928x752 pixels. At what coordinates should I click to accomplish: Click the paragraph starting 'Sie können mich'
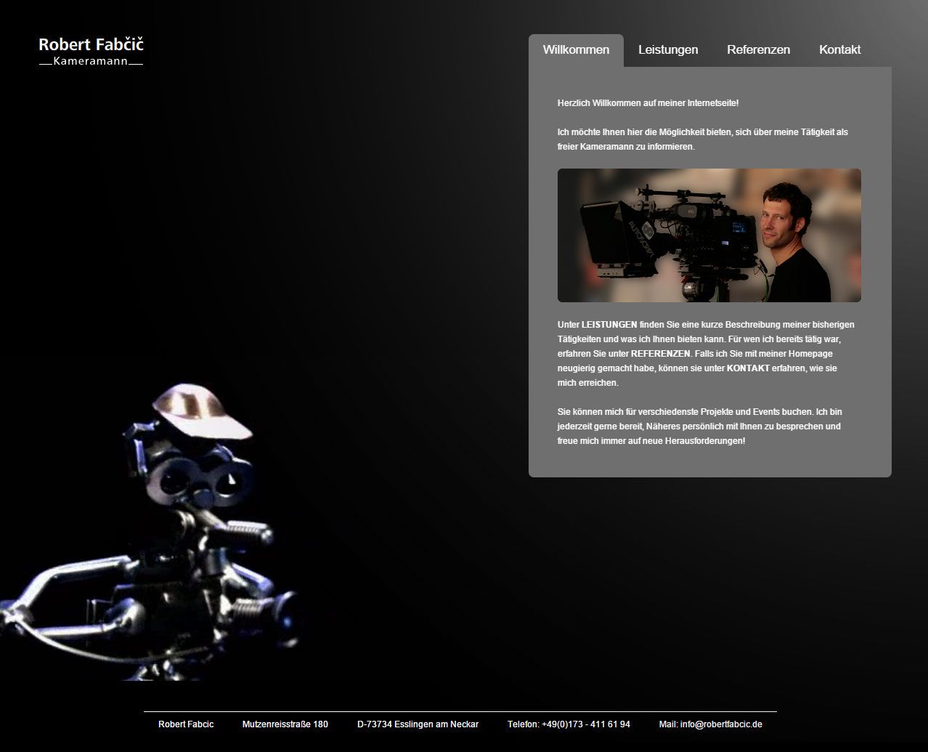coord(699,426)
